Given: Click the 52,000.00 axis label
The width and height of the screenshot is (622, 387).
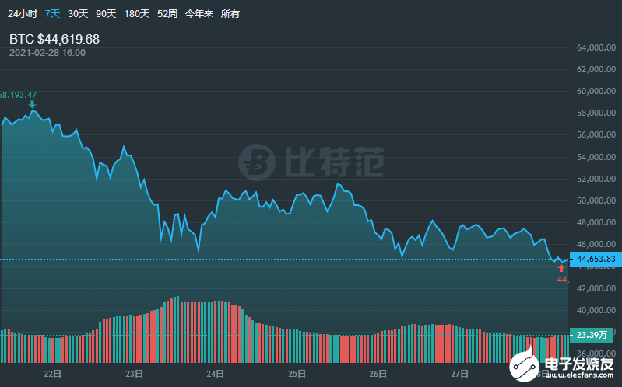Looking at the screenshot, I should pyautogui.click(x=596, y=179).
